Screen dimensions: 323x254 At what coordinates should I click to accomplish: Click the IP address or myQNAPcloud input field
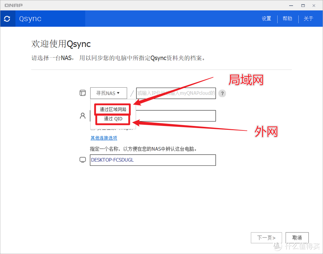(176, 93)
